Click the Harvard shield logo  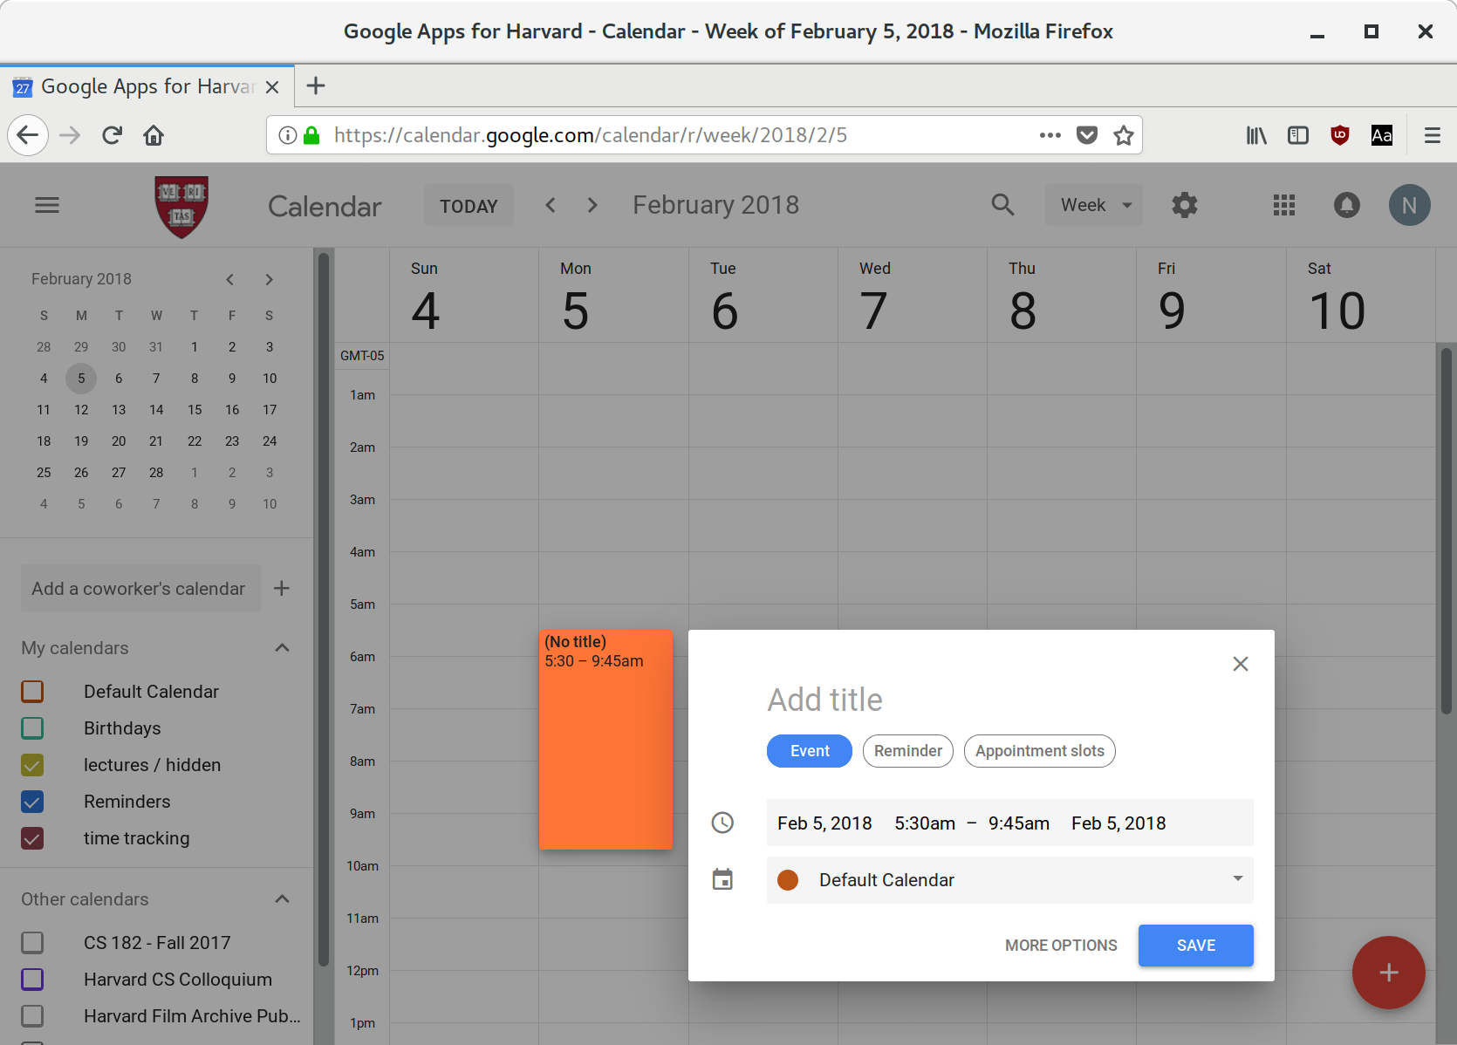181,207
